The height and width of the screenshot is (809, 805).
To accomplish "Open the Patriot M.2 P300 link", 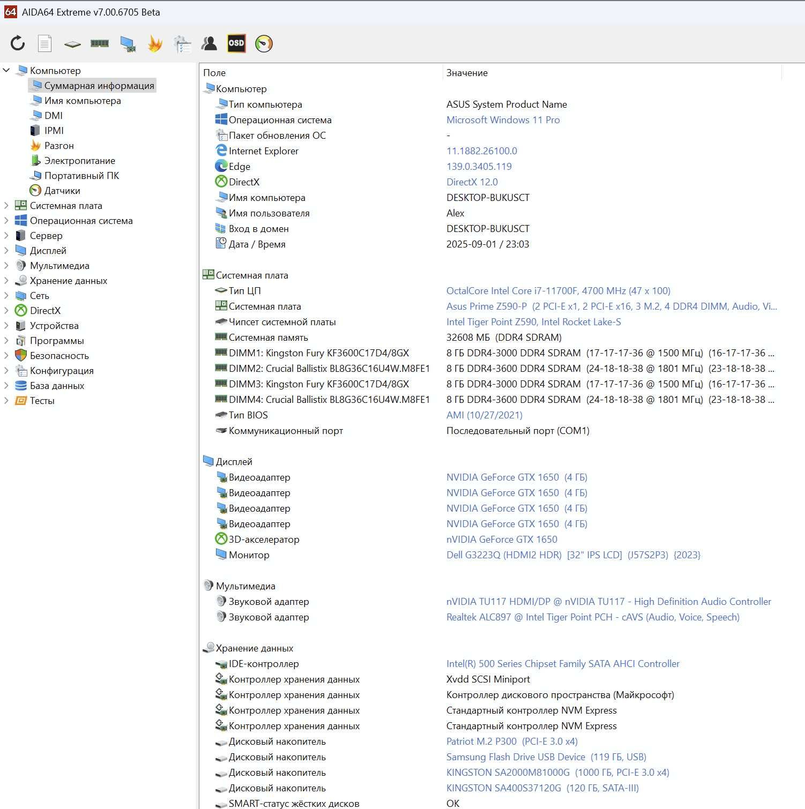I will coord(512,741).
